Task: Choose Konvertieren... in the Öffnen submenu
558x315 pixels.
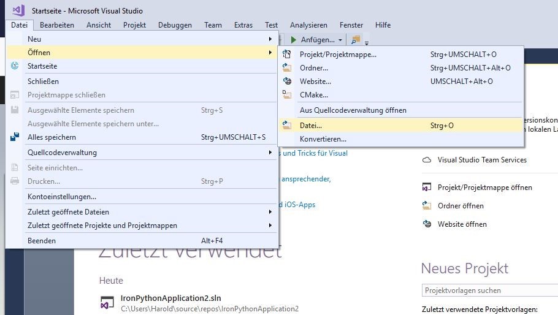Action: pyautogui.click(x=323, y=139)
